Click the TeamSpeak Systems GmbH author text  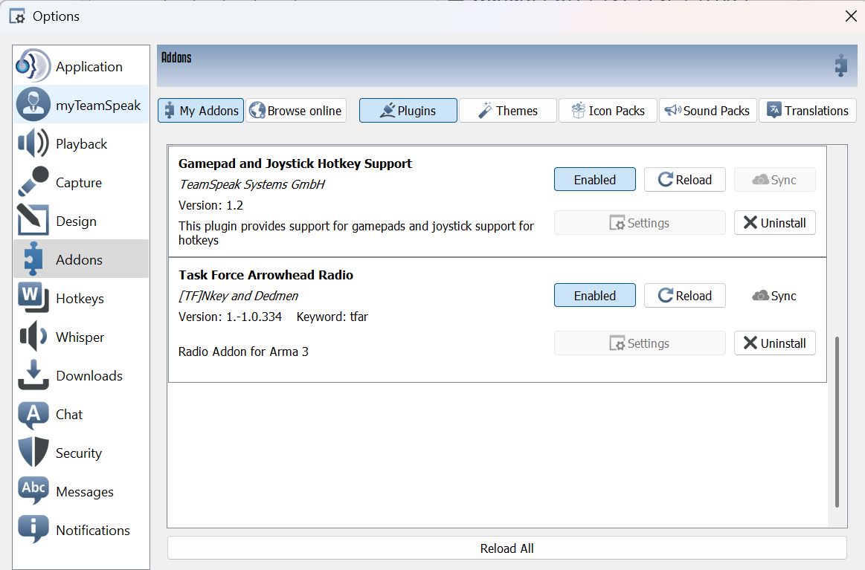[252, 184]
